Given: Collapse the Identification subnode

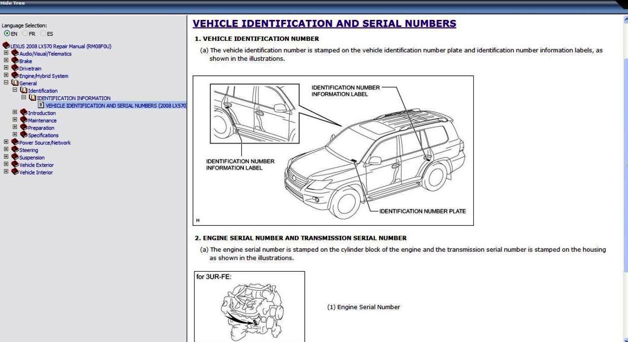Looking at the screenshot, I should (15, 91).
